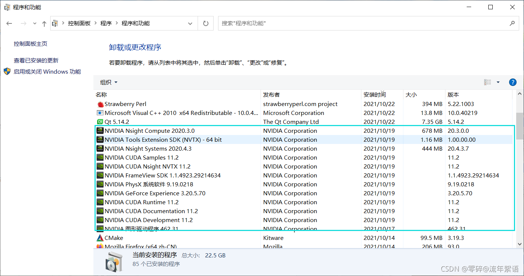Screen dimensions: 524x276
Task: Click the NVIDIA CUDA Samples 11.2 icon
Action: coord(100,158)
